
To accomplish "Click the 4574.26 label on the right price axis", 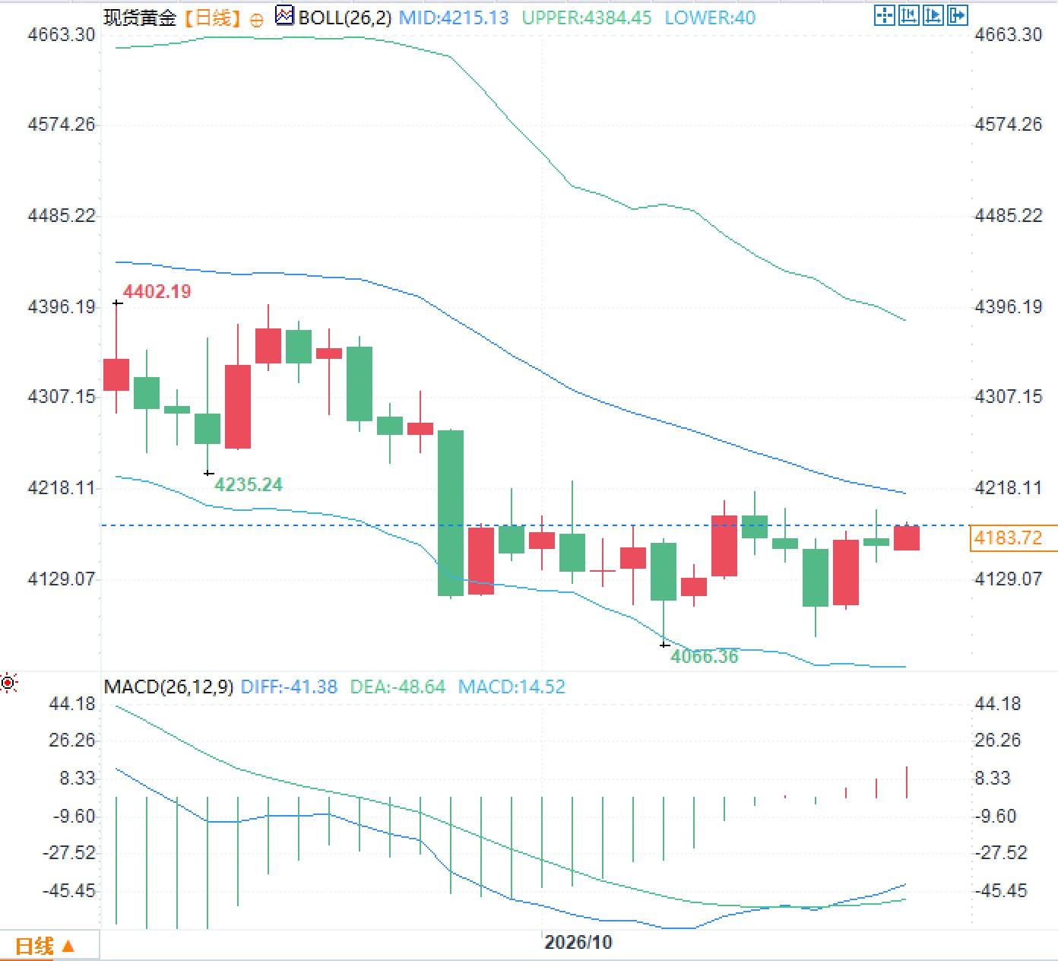I will (x=1009, y=125).
